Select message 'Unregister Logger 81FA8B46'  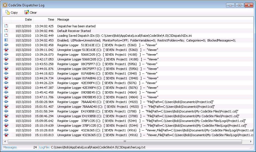click(x=108, y=78)
